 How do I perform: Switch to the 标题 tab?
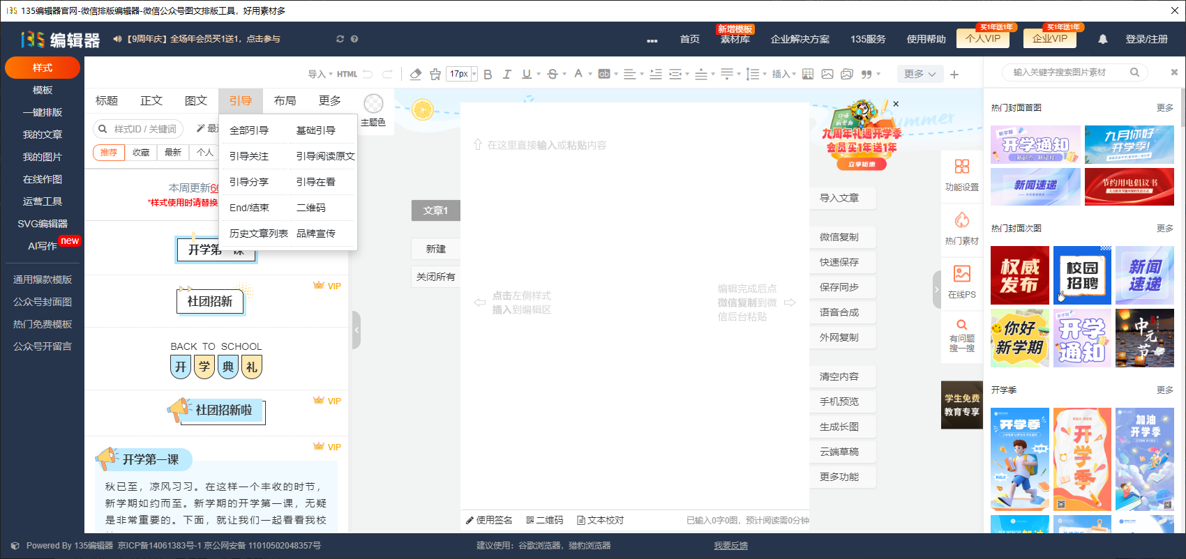click(107, 101)
